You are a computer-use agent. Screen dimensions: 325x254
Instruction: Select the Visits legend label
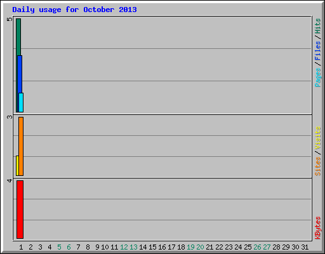tap(317, 138)
